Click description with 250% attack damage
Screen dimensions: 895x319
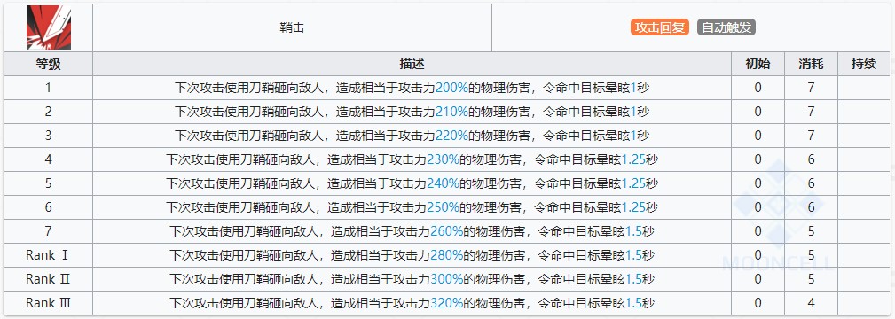point(412,207)
